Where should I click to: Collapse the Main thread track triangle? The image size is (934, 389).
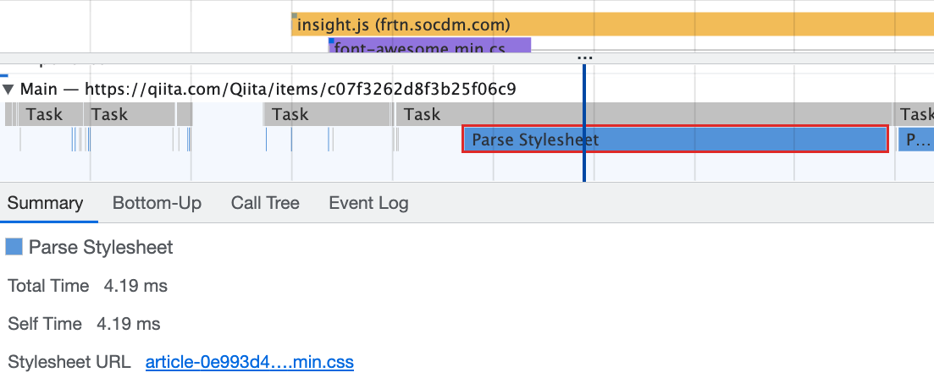coord(8,90)
